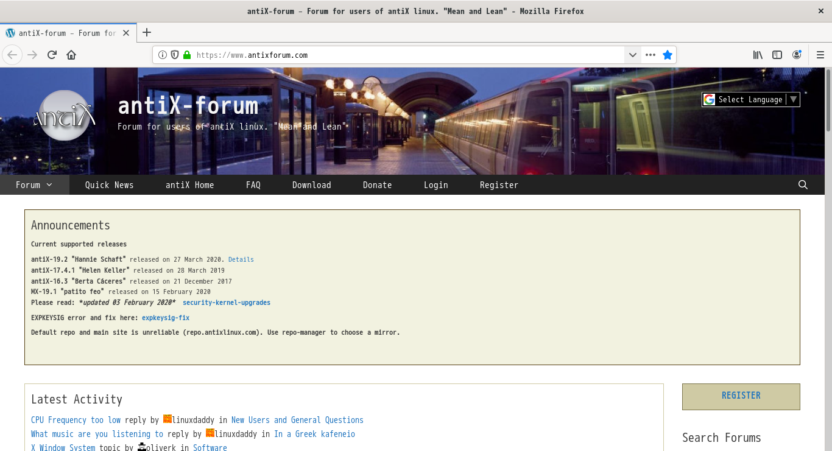Click the forward navigation arrow
This screenshot has width=832, height=451.
[32, 55]
